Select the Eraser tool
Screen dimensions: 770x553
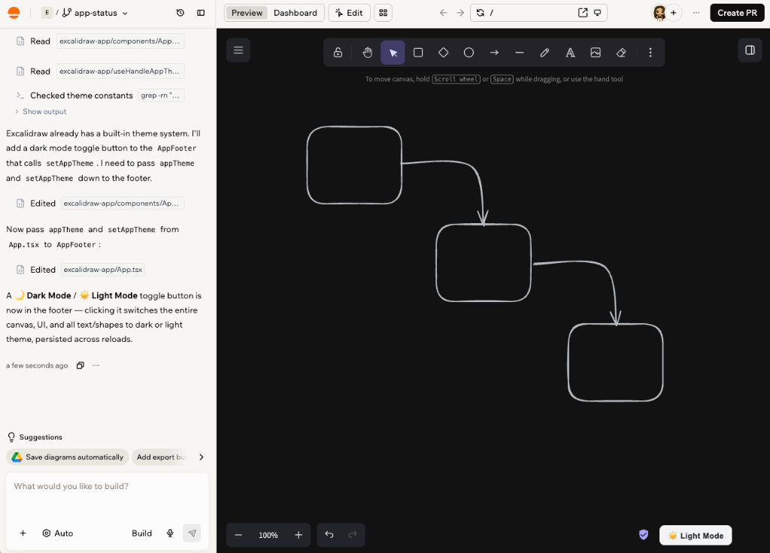pos(620,53)
